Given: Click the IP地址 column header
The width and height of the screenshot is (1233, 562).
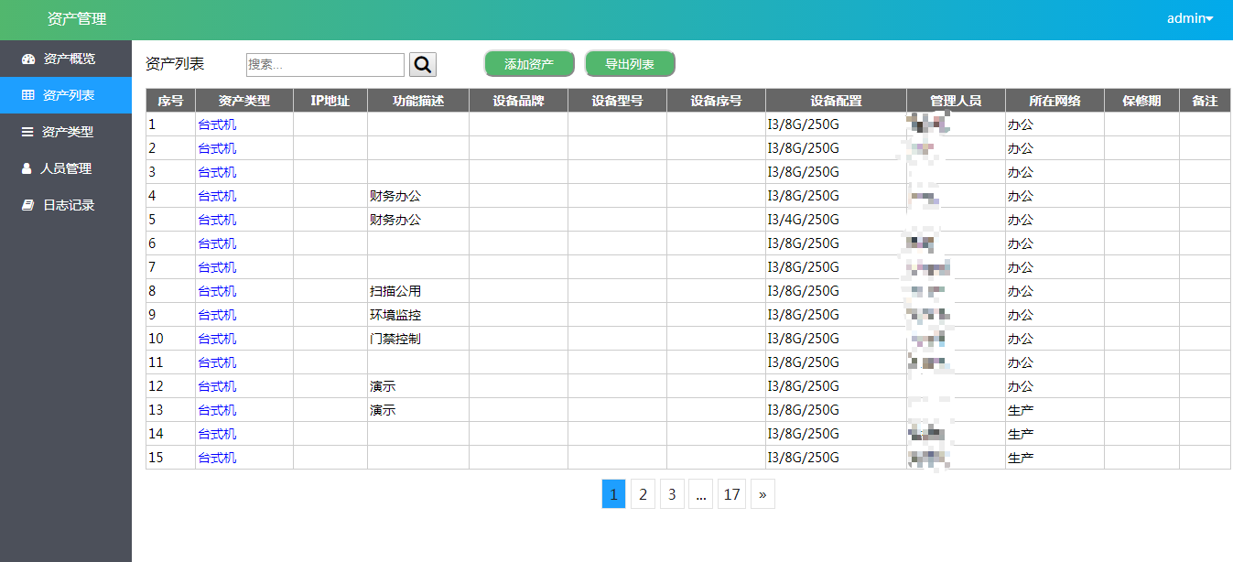Looking at the screenshot, I should coord(330,101).
